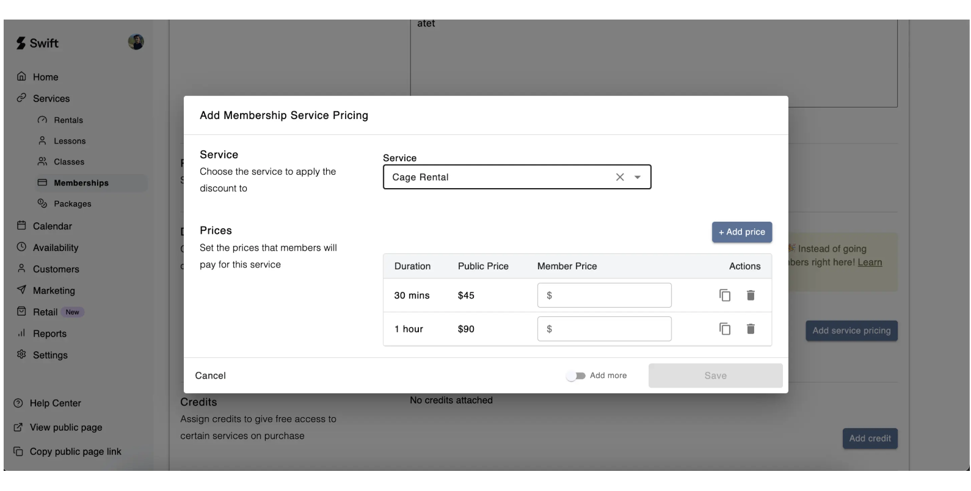Duplicate the 1 hour price row
The height and width of the screenshot is (491, 971).
tap(725, 329)
